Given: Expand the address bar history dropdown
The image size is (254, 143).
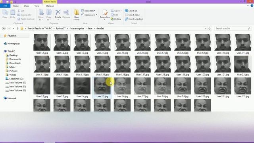Looking at the screenshot, I should coord(206,29).
